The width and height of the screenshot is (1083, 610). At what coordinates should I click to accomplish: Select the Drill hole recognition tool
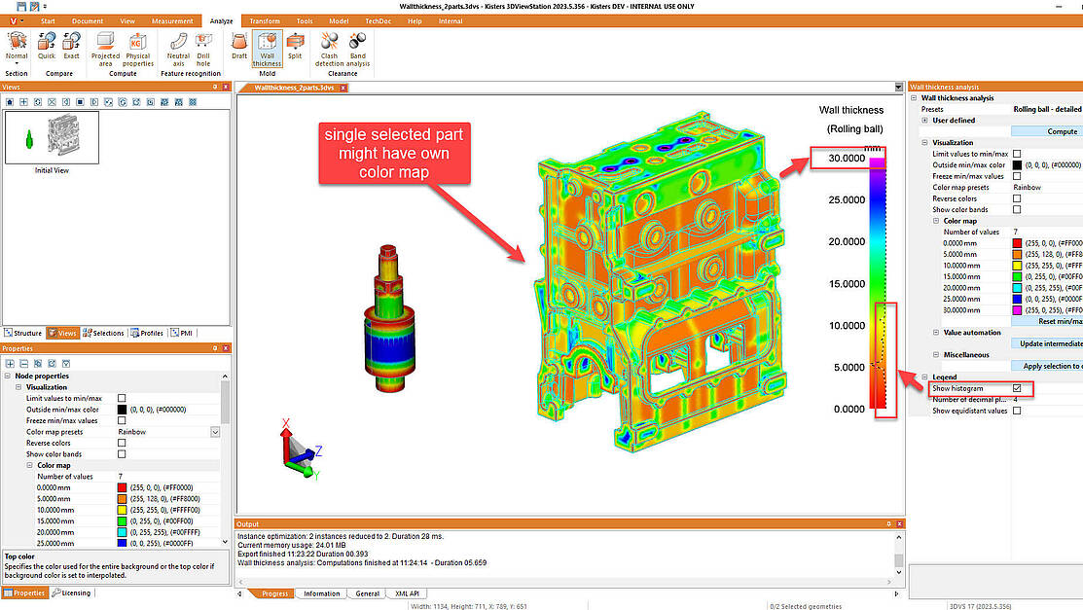(x=203, y=49)
